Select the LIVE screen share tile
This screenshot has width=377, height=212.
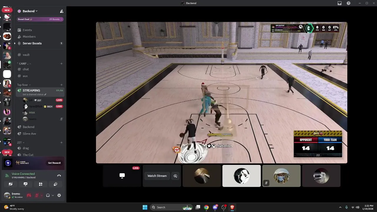(122, 176)
